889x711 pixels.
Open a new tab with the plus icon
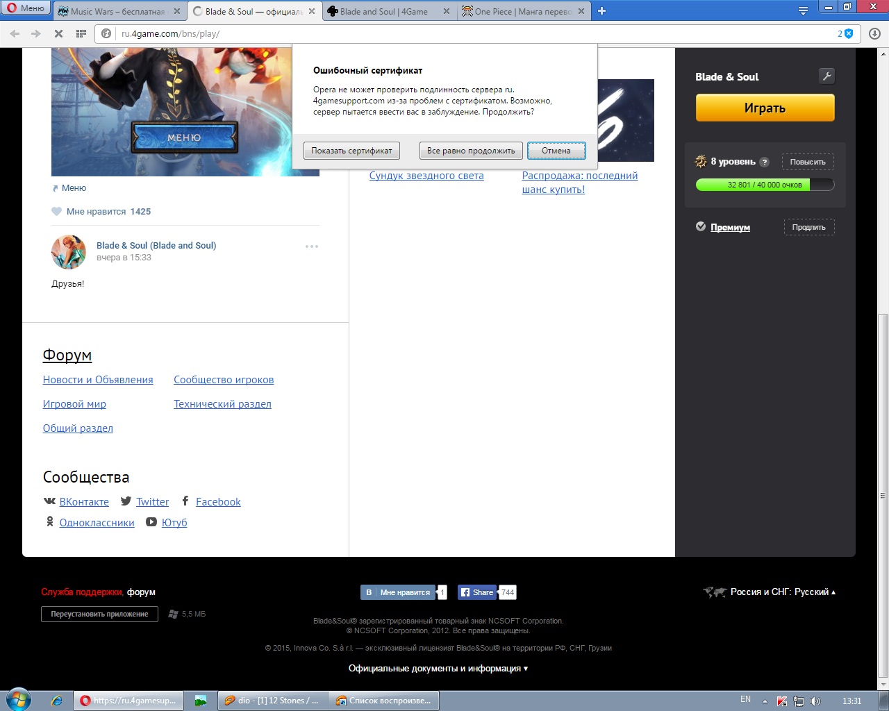tap(601, 10)
